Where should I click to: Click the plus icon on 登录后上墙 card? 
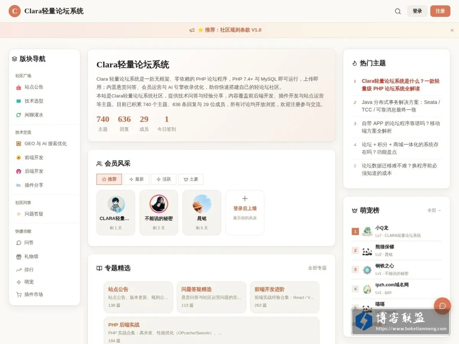245,198
